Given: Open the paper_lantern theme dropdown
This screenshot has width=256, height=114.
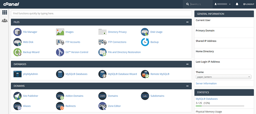Looking at the screenshot, I should pos(223,77).
